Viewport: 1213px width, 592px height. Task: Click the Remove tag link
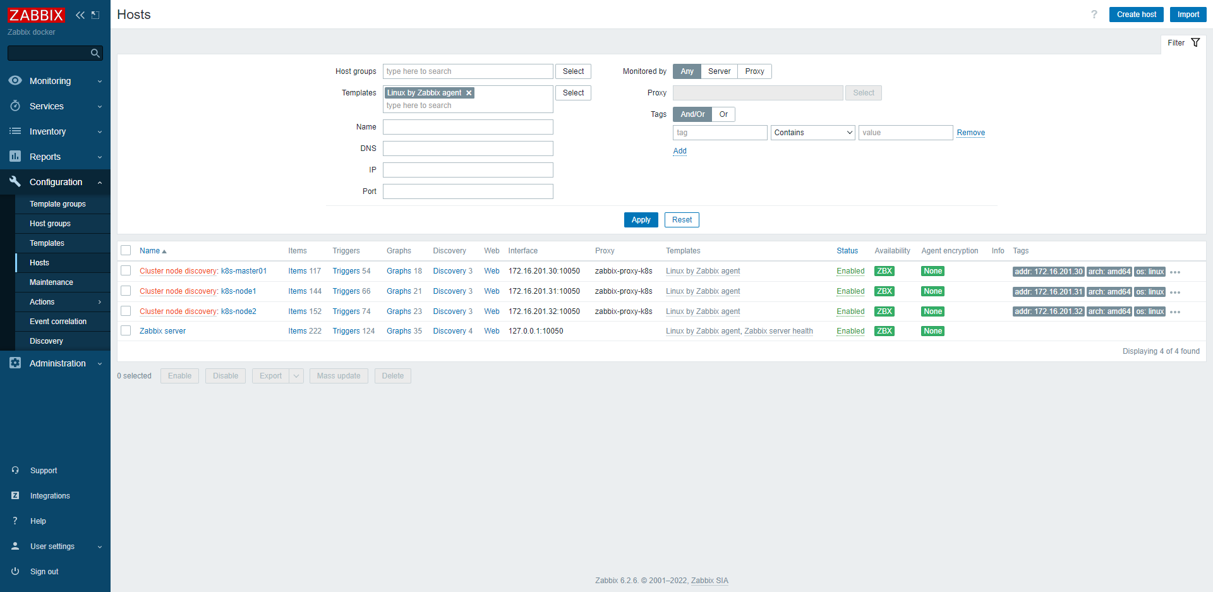970,133
